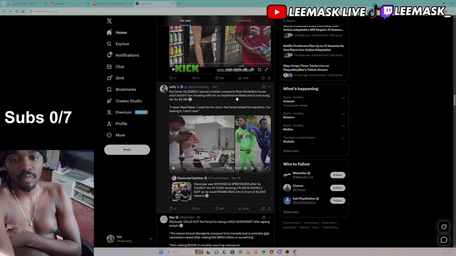Bookmark axify's post
Image resolution: width=456 pixels, height=256 pixels.
click(x=263, y=208)
